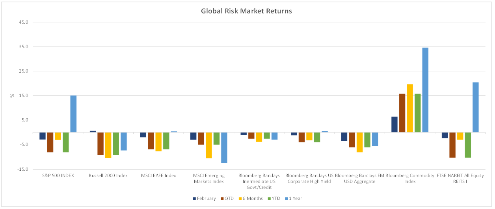This screenshot has height=209, width=495.
Task: Select the Bloomberg Commodity Index 1 Year bar
Action: 425,90
